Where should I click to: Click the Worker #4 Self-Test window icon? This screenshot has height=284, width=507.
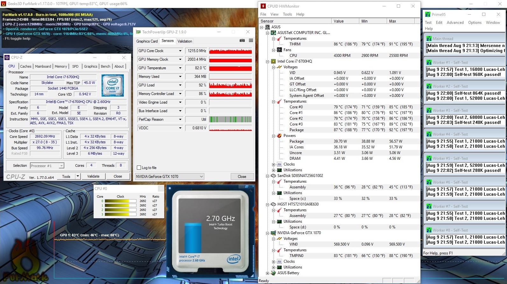(429, 134)
